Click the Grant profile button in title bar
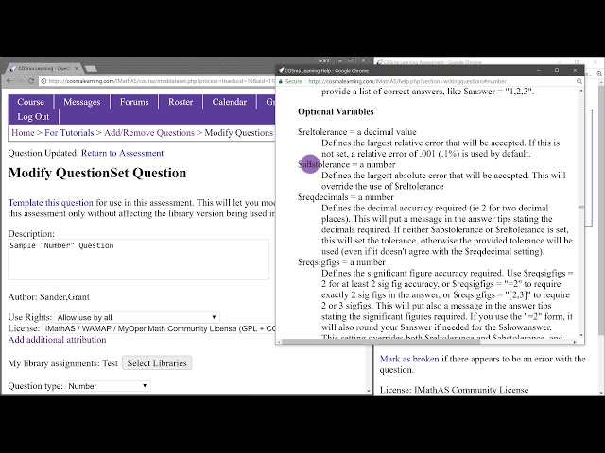This screenshot has height=453, width=605. tap(323, 60)
